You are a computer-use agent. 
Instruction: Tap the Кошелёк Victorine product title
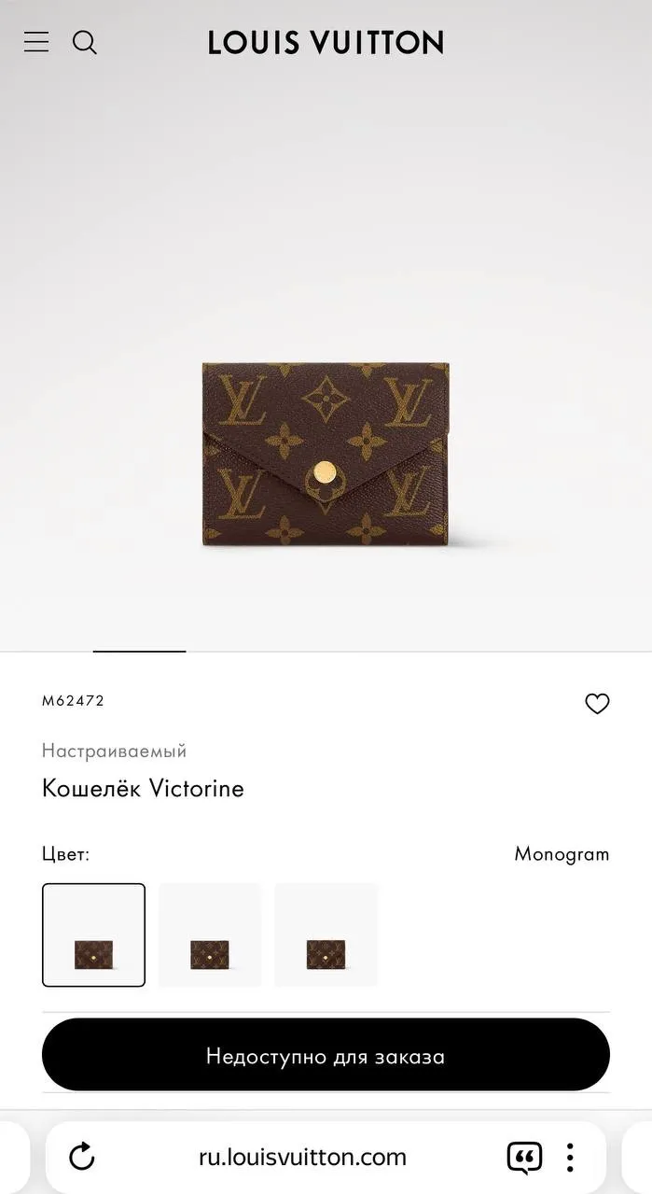143,788
